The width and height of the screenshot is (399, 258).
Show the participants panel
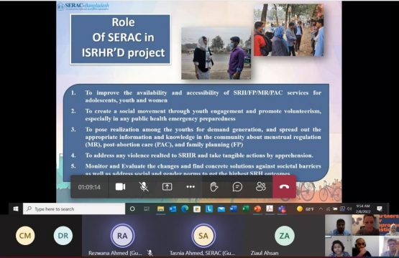coord(261,187)
